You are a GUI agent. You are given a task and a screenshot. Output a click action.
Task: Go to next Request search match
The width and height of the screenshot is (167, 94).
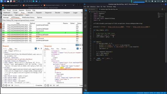pos(12,85)
